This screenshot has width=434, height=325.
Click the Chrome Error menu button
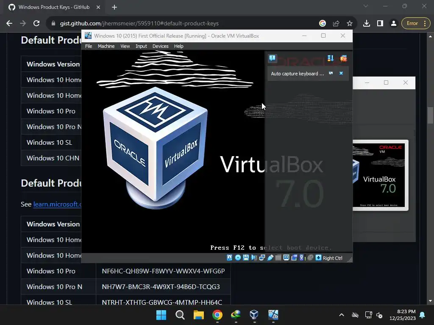point(416,24)
